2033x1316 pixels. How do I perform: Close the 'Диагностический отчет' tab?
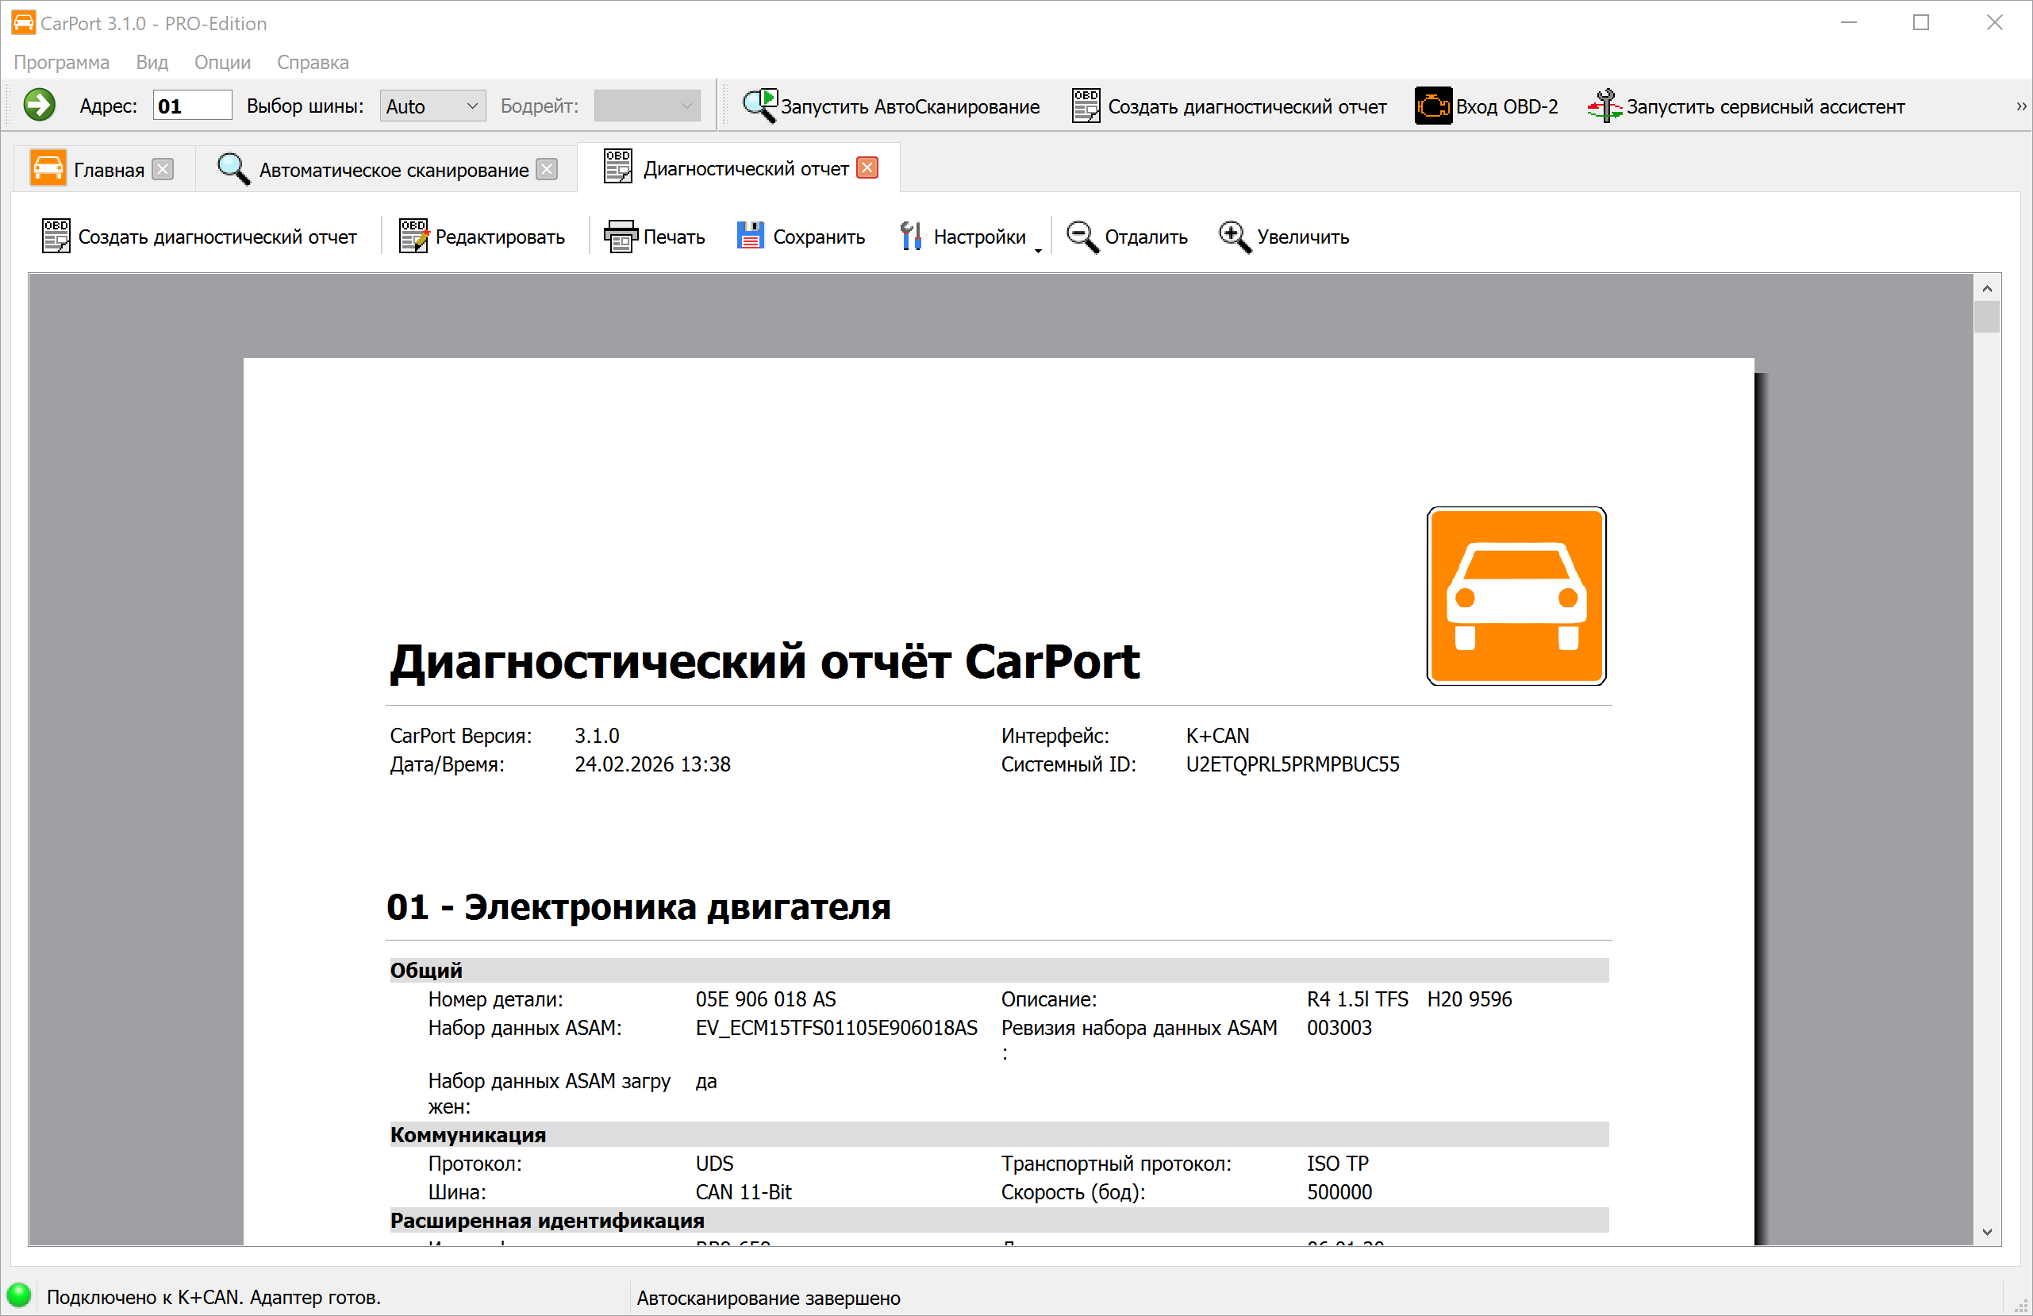[x=867, y=167]
